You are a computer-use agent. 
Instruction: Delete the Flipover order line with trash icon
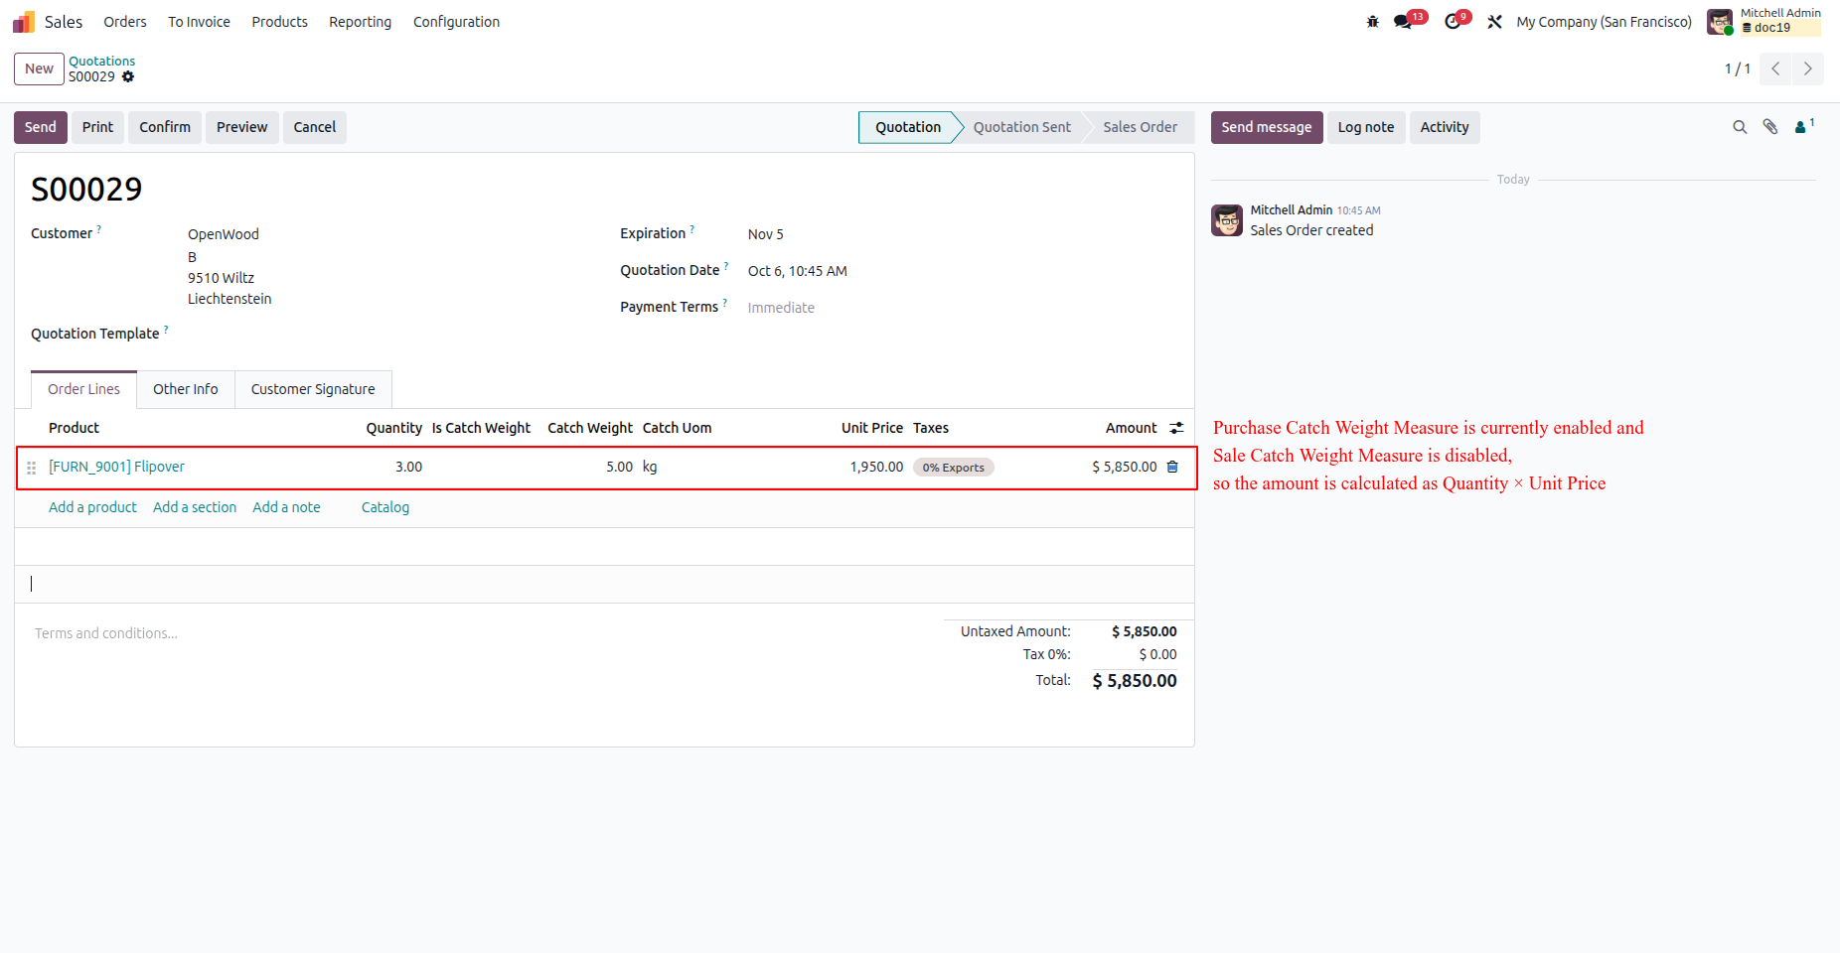click(x=1172, y=467)
